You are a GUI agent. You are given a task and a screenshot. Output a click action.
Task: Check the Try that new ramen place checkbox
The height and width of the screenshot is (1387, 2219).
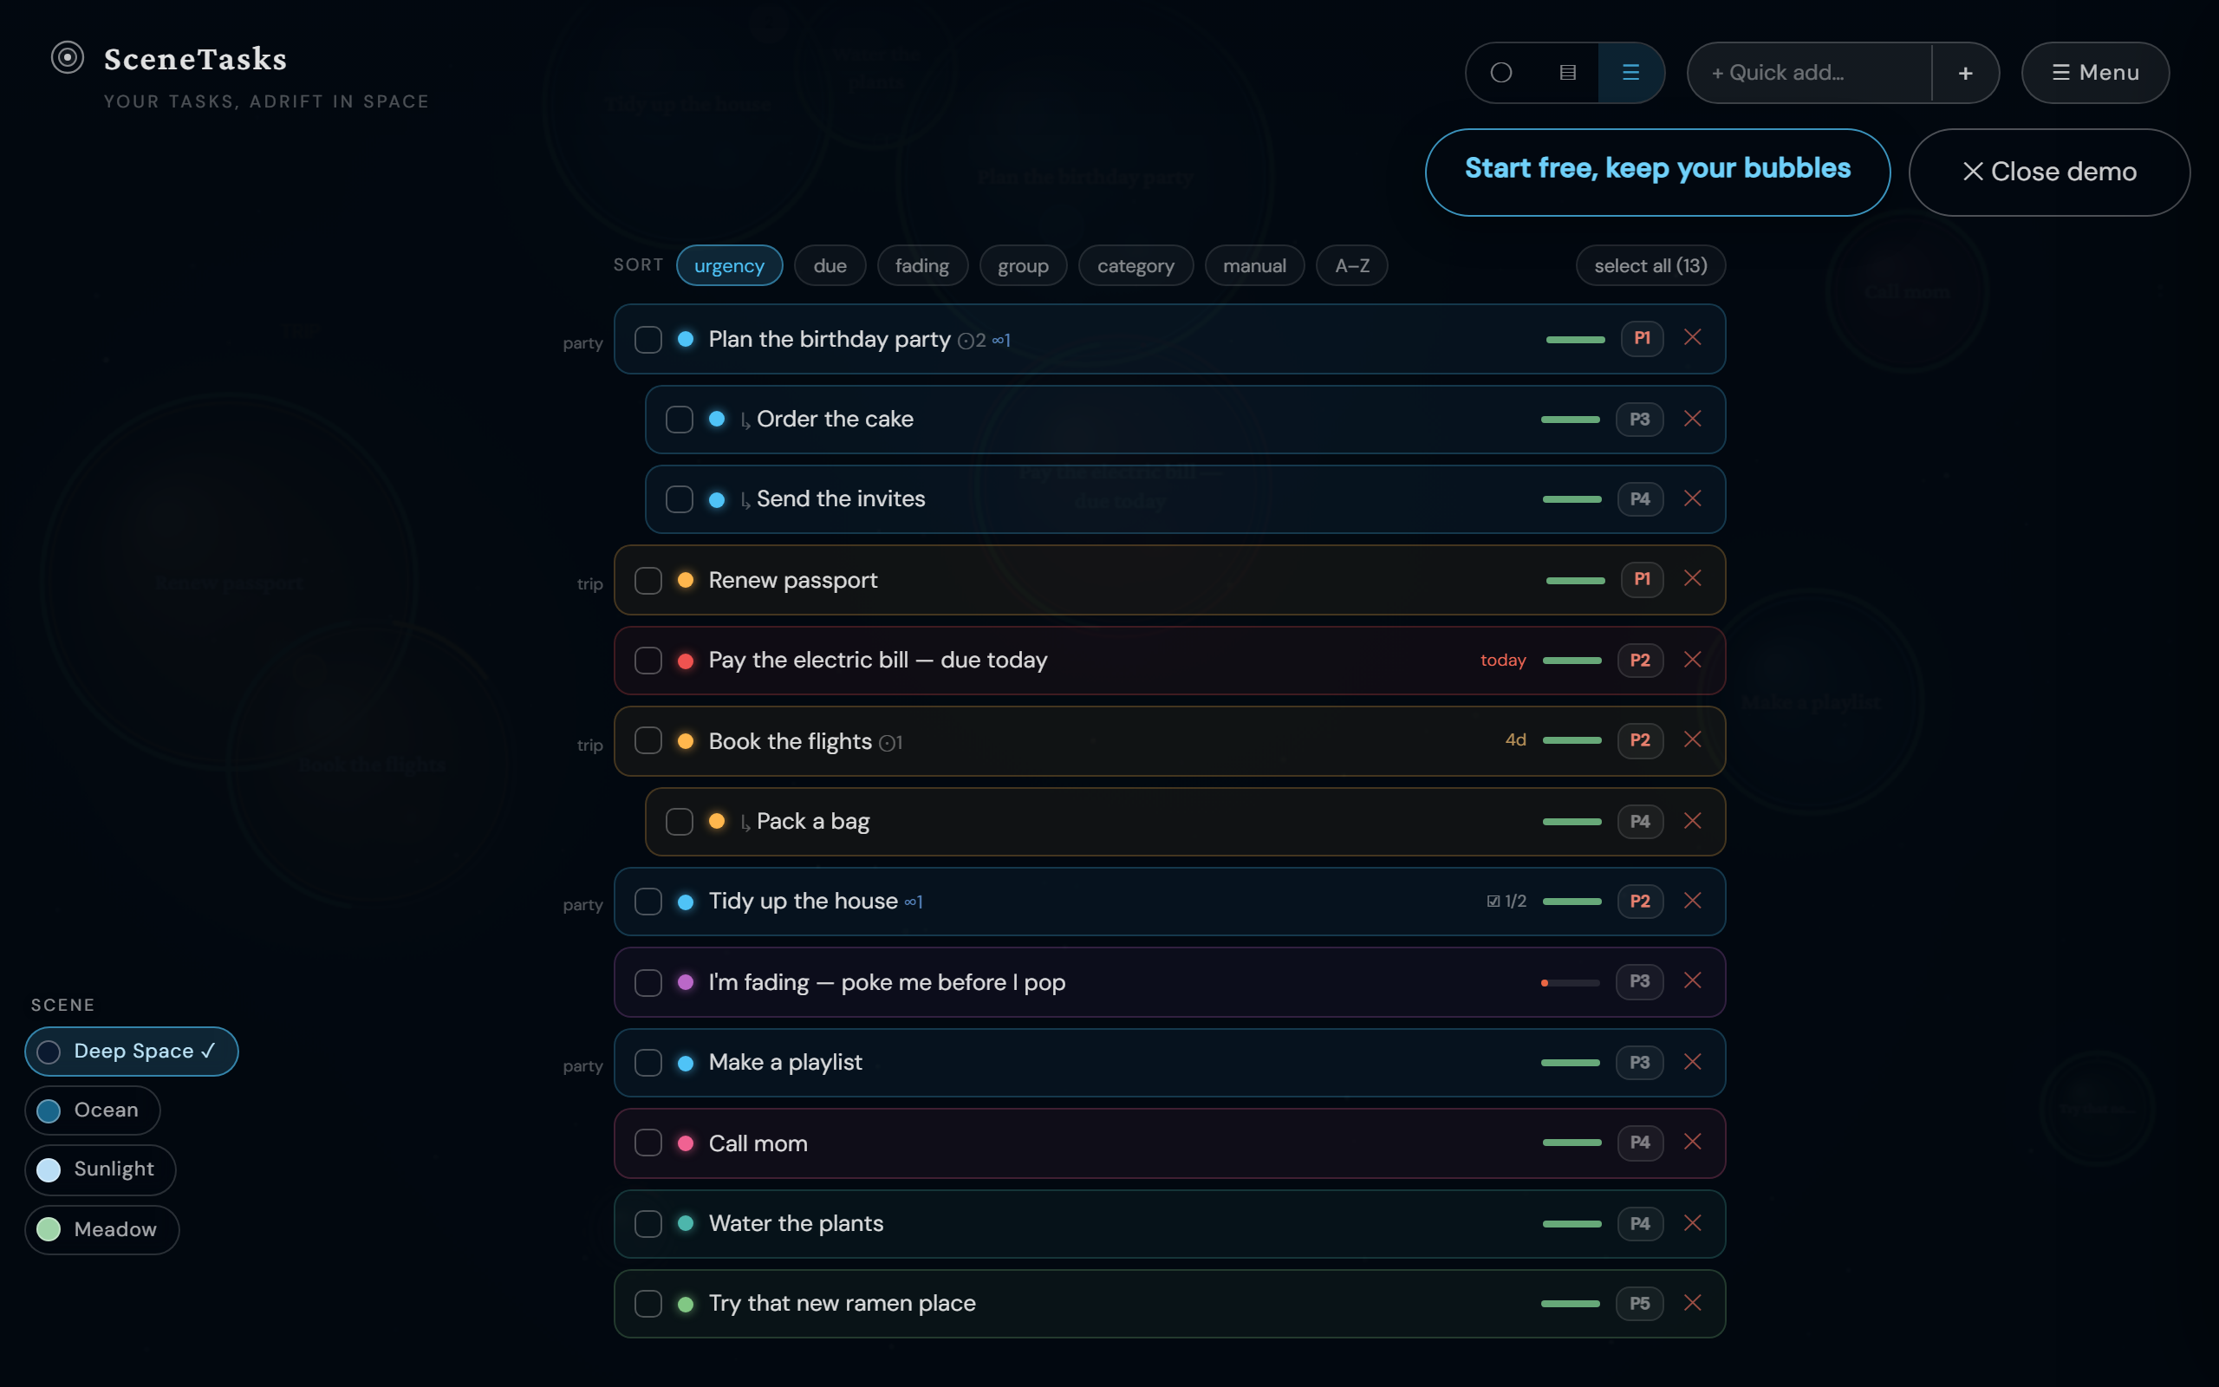648,1304
